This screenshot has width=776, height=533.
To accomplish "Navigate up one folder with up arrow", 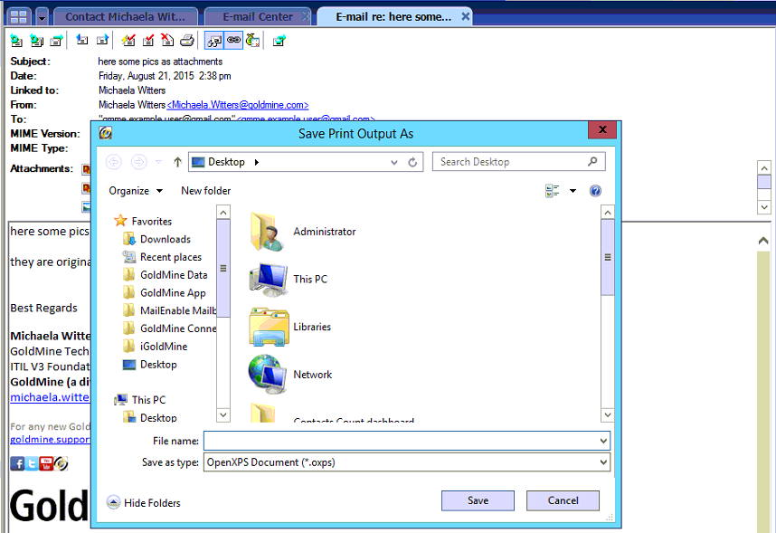I will (x=177, y=162).
